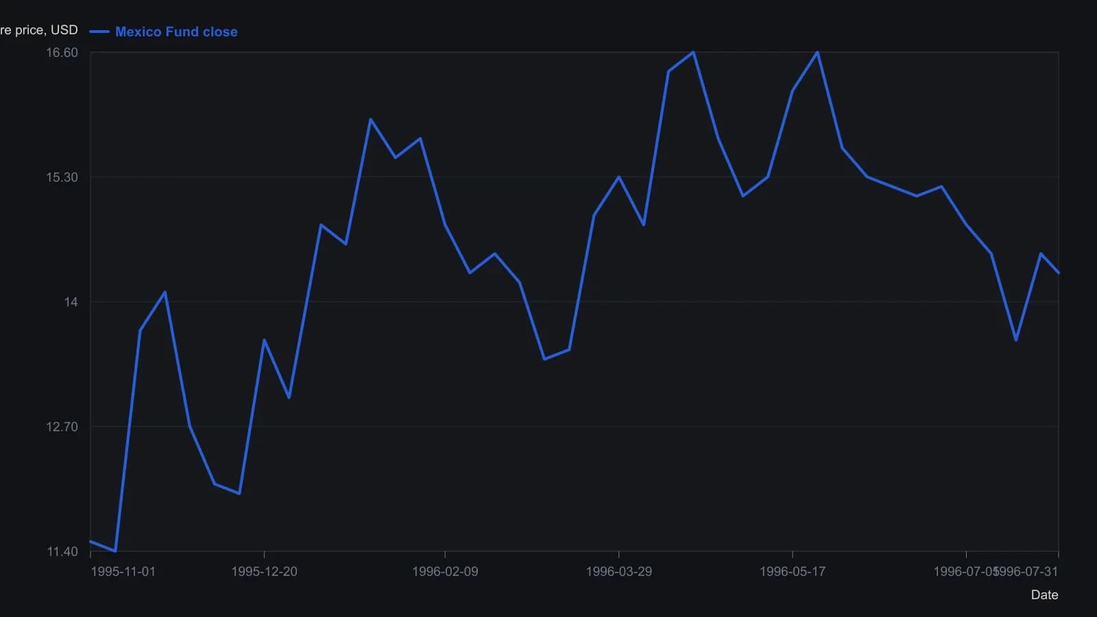Click the 15.30 y-axis tick label
The height and width of the screenshot is (617, 1097).
pyautogui.click(x=62, y=178)
